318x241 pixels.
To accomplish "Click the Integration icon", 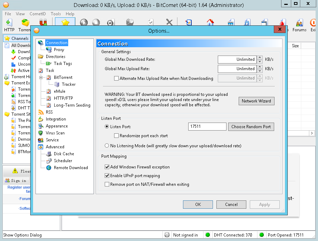I will 41,119.
